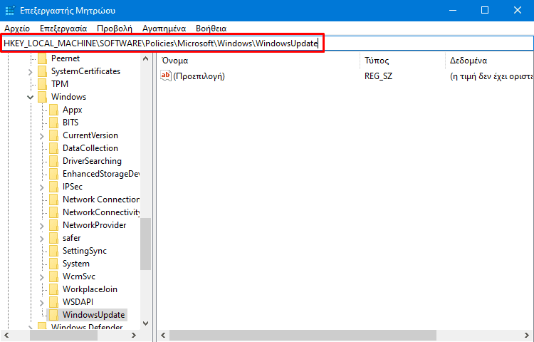Collapse the Windows key
The width and height of the screenshot is (534, 342).
pyautogui.click(x=31, y=98)
